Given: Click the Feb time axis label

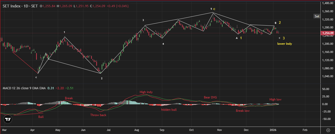Looking at the screenshot, I should click(x=305, y=130).
